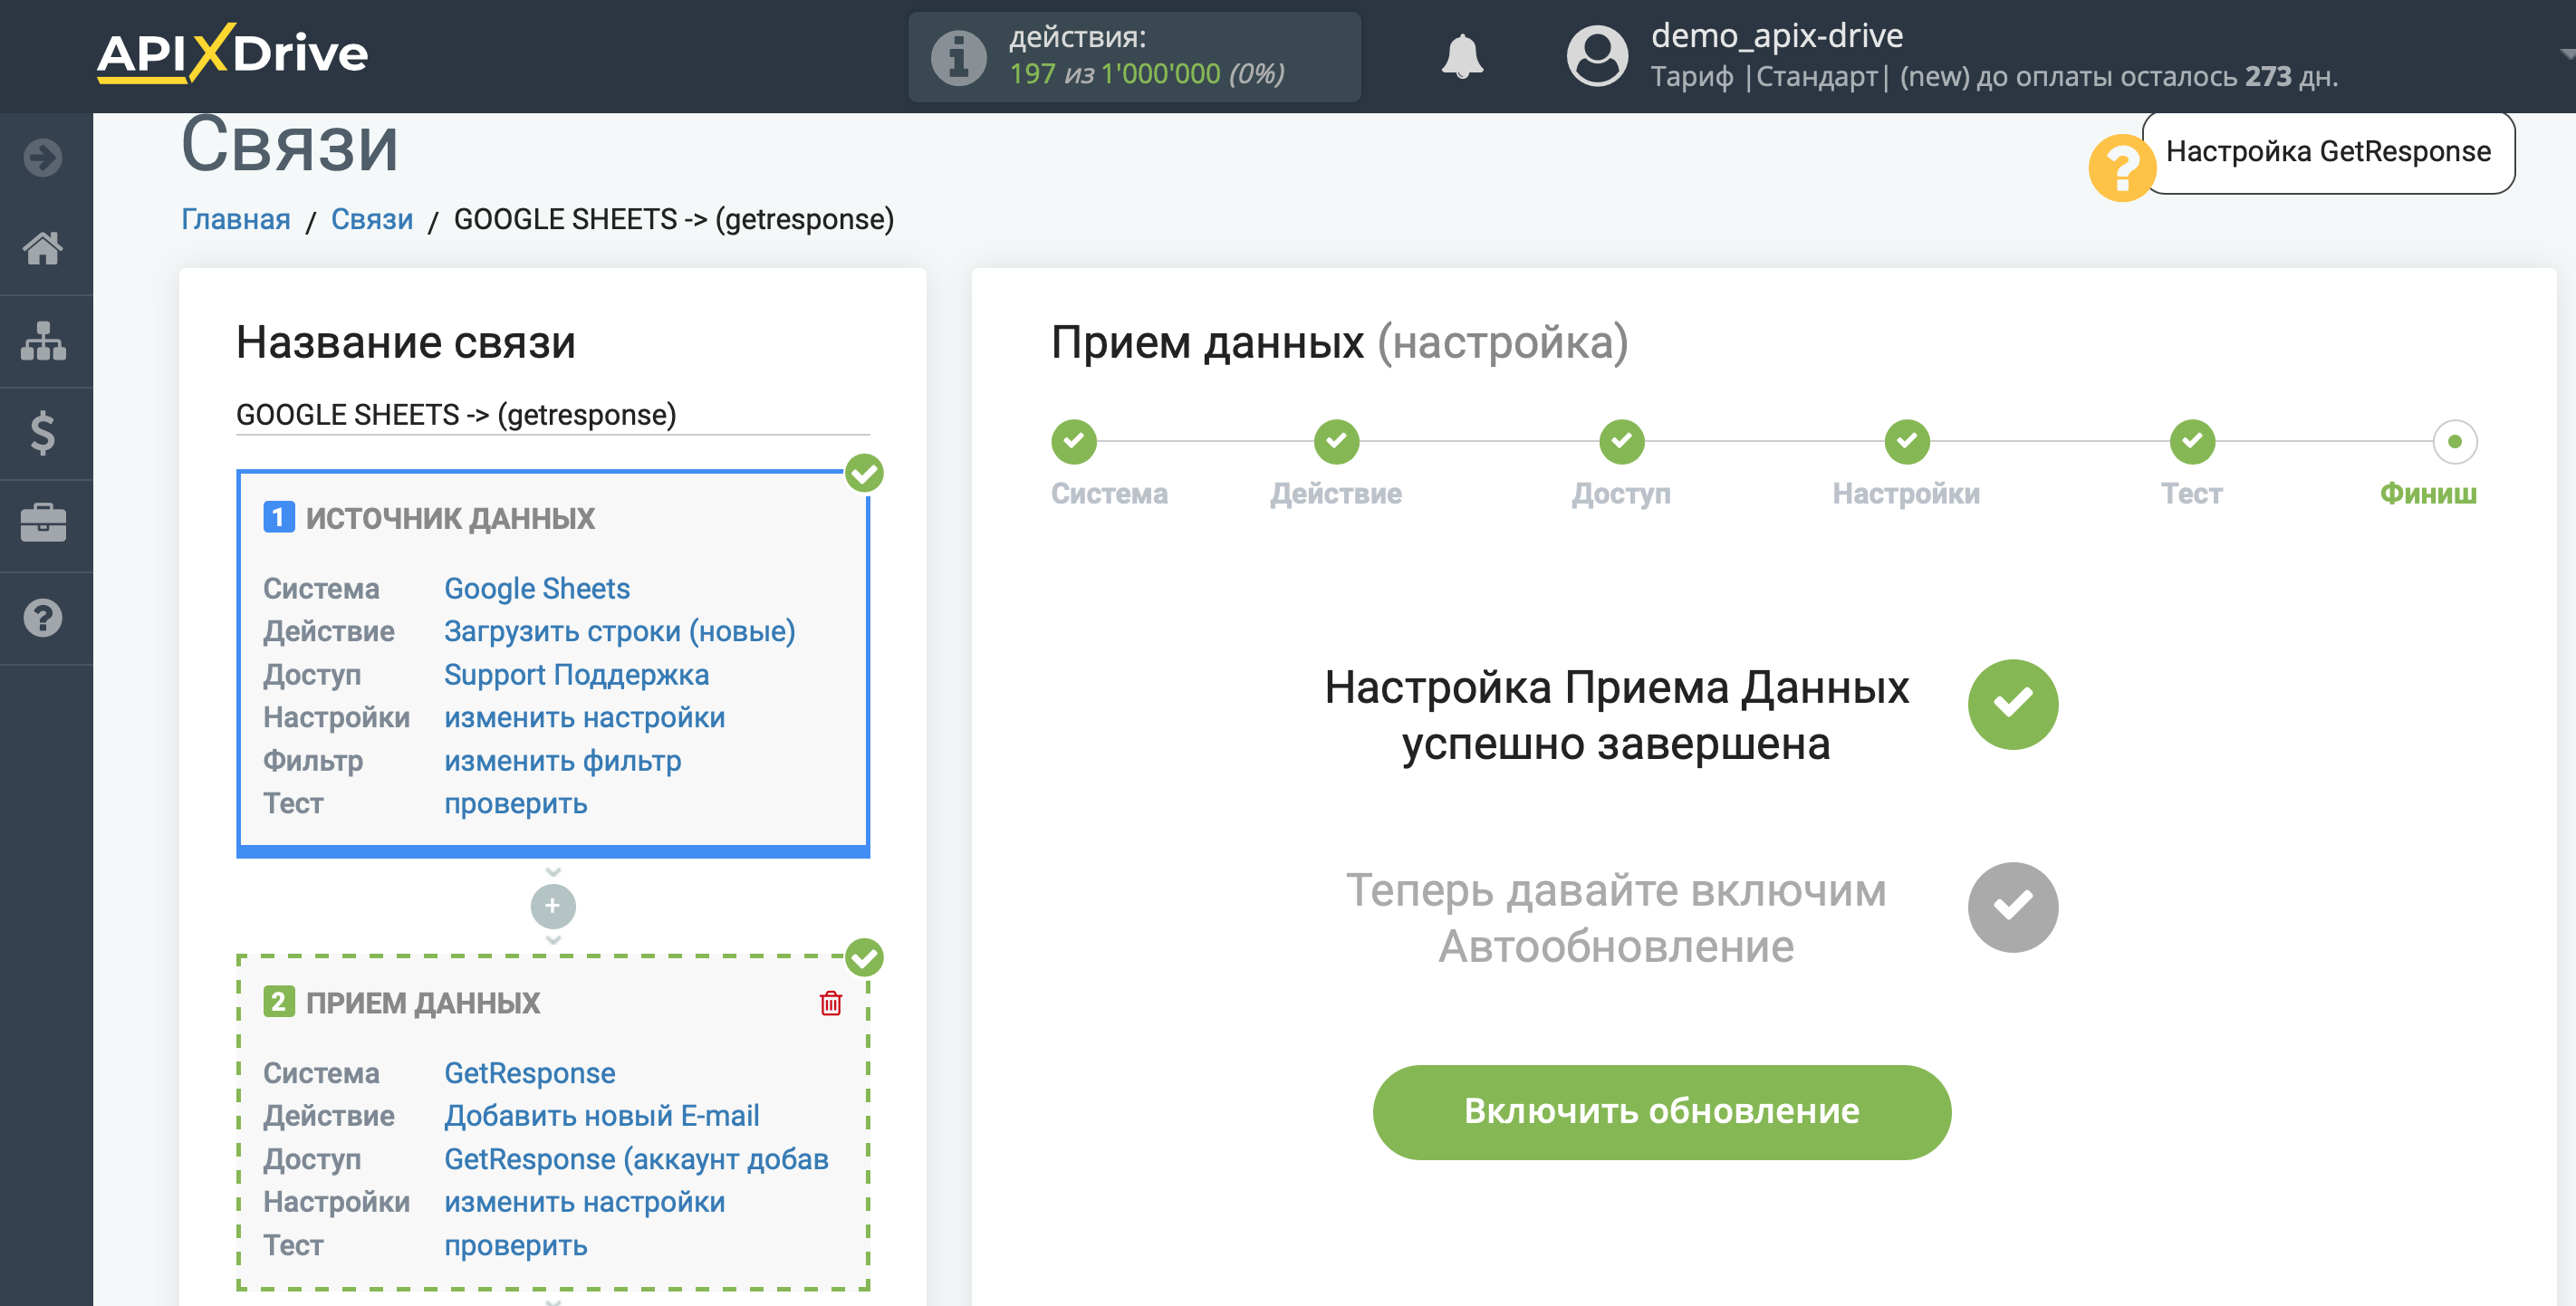Screen dimensions: 2576x1306
Task: Open Google Sheets system link
Action: click(537, 588)
